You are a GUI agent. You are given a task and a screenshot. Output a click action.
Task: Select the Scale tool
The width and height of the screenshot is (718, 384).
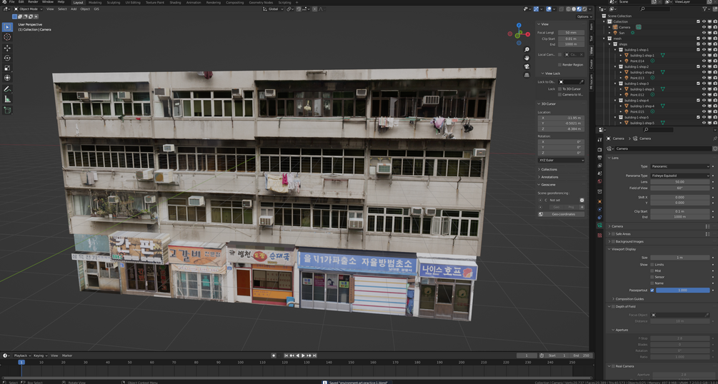[7, 69]
